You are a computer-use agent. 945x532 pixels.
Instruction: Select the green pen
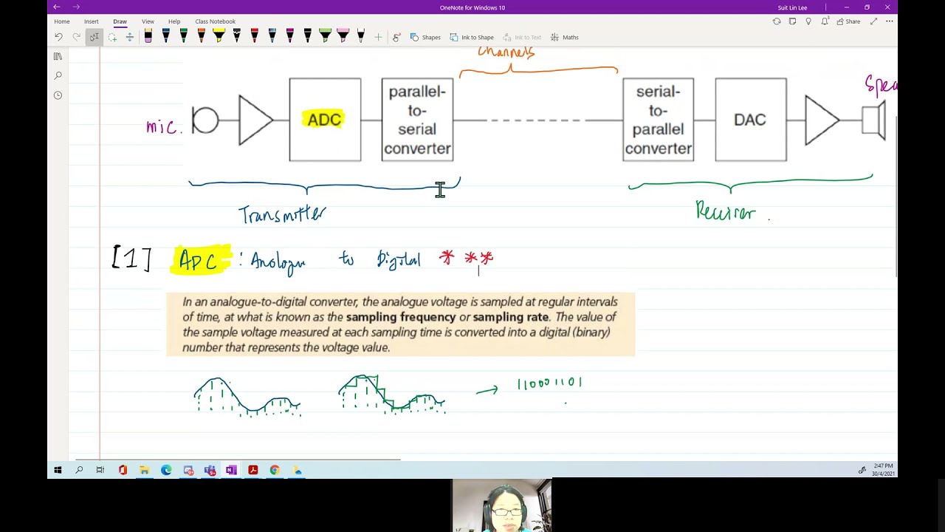(183, 36)
